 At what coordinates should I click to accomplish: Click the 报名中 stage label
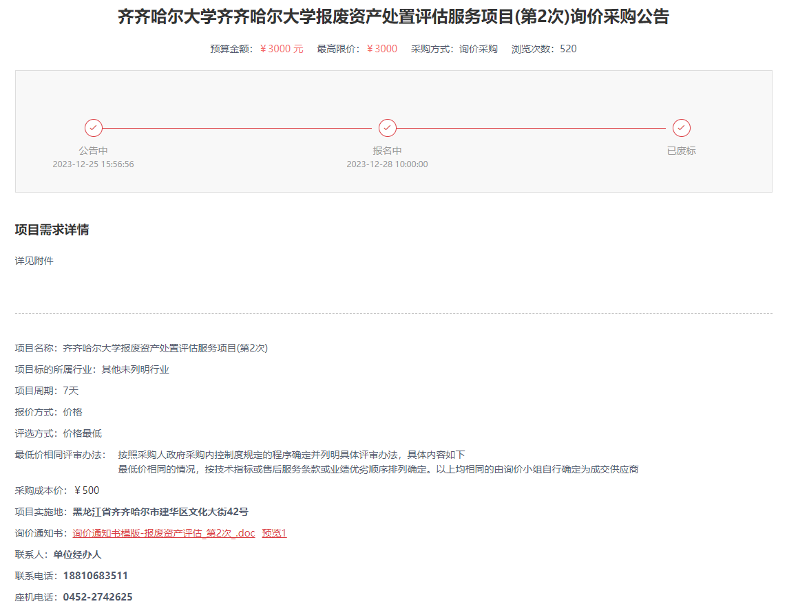(387, 151)
